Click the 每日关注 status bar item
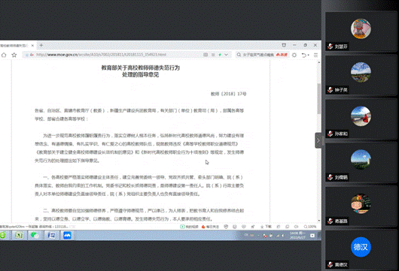 (210, 227)
